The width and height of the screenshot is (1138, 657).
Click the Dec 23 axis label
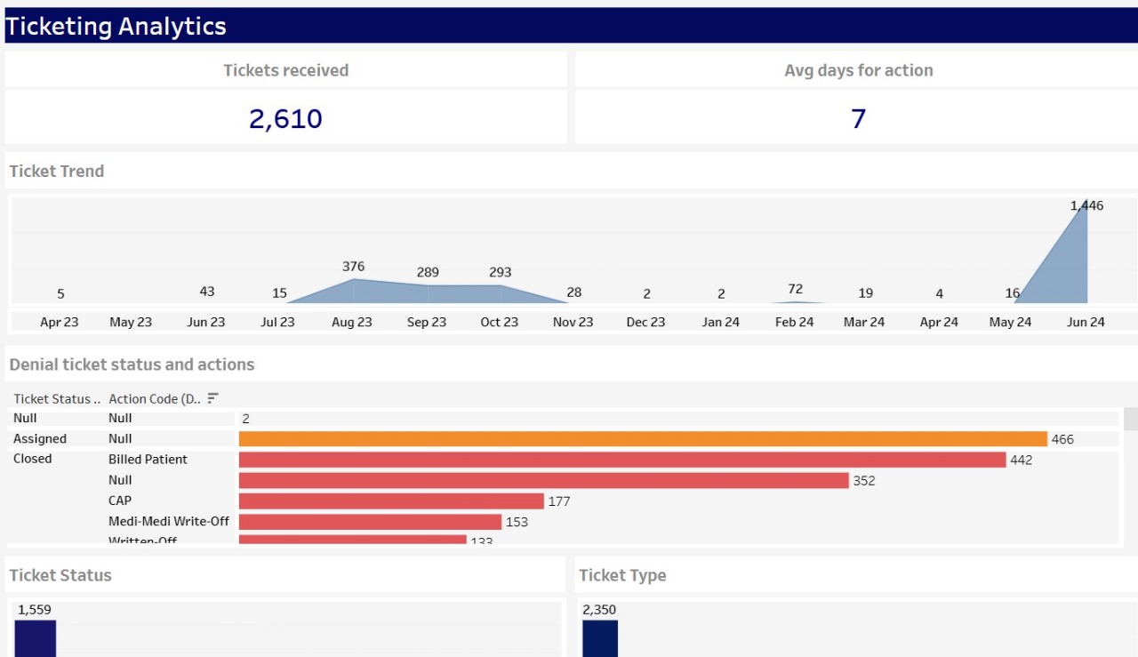tap(645, 322)
